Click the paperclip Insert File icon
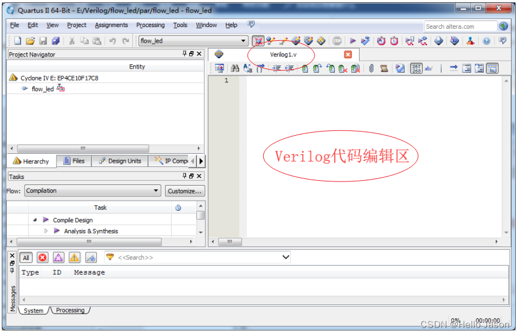This screenshot has width=518, height=334. (x=371, y=68)
